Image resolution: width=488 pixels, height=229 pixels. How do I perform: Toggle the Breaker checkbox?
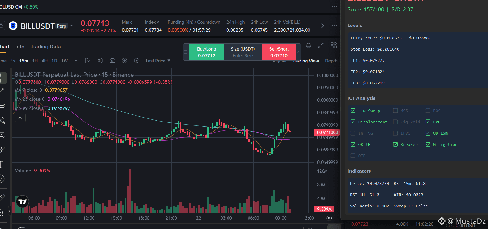395,144
